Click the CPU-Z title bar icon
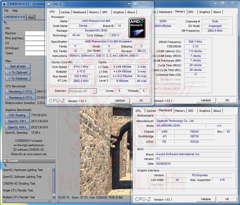The width and height of the screenshot is (240, 205). 49,4
